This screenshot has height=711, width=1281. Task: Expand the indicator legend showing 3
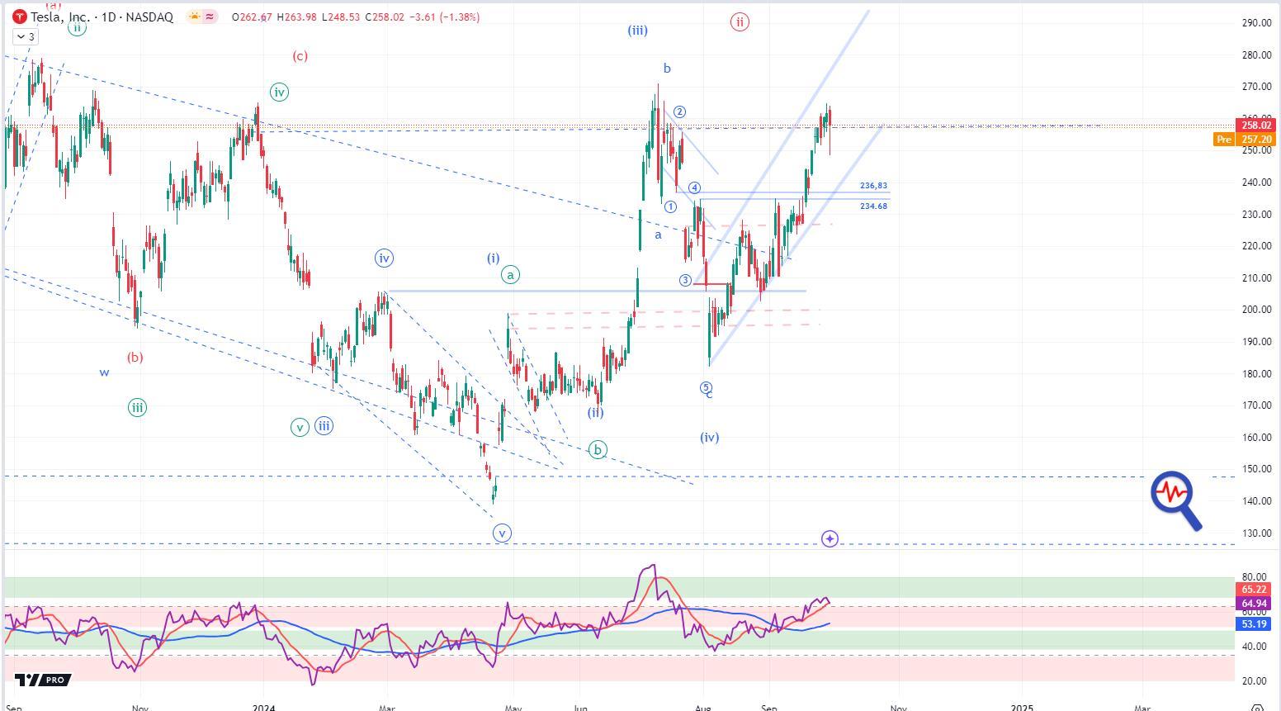25,37
